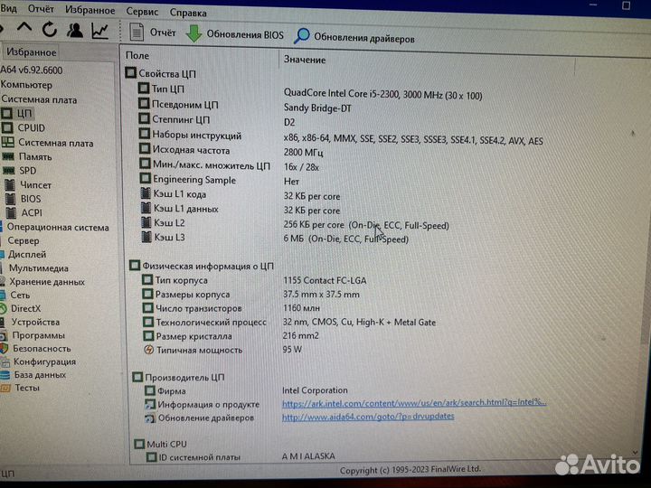Expand the Устройства tree item

point(35,322)
